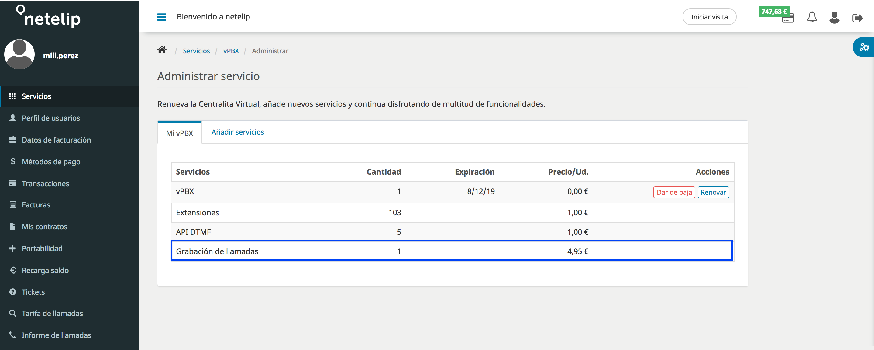Follow the Servicios breadcrumb link
This screenshot has height=350, width=874.
pyautogui.click(x=196, y=51)
